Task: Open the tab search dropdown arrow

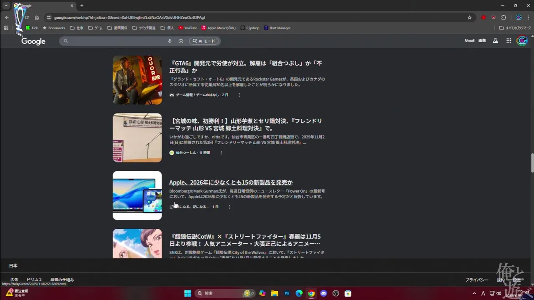Action: pyautogui.click(x=6, y=5)
